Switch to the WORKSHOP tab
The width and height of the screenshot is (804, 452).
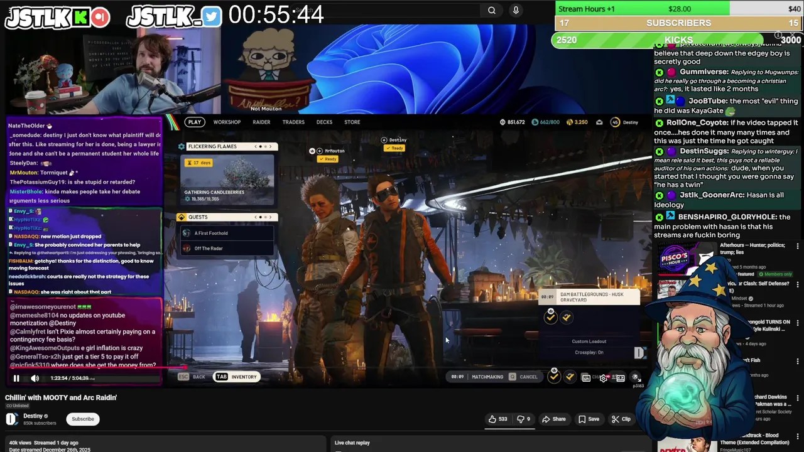227,122
